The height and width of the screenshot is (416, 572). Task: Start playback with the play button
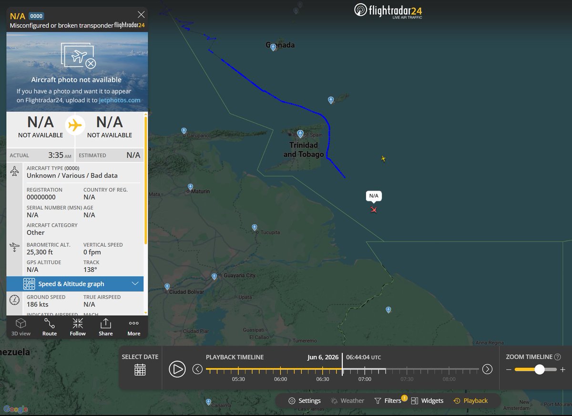point(177,369)
